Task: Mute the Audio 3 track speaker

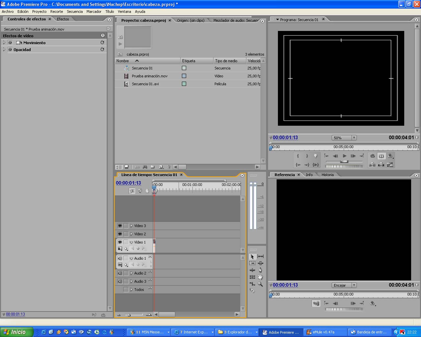Action: click(x=120, y=281)
